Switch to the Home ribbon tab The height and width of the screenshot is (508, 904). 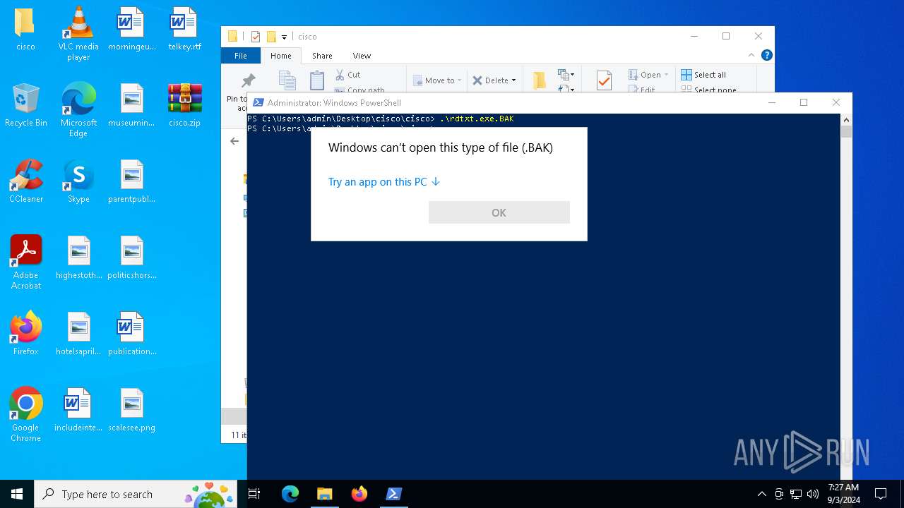click(x=280, y=56)
